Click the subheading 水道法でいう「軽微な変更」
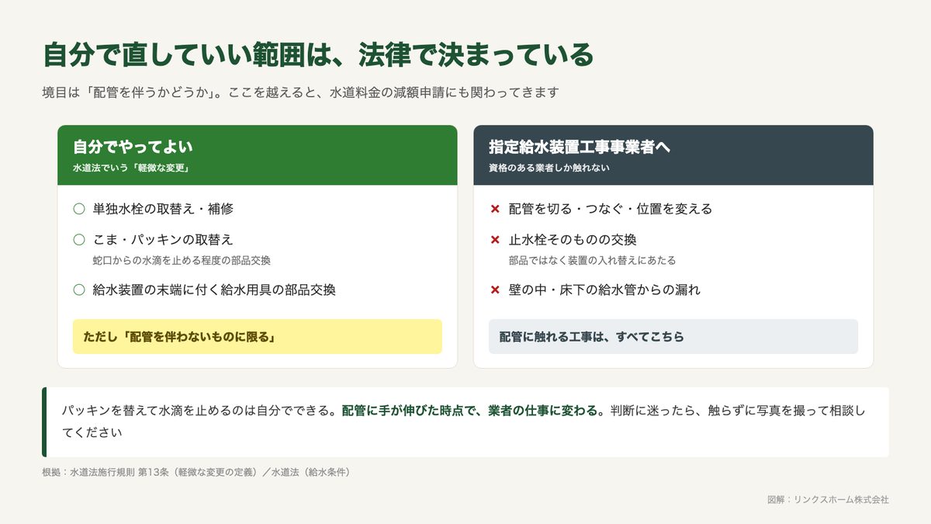Screen dimensions: 931x524 (131, 168)
